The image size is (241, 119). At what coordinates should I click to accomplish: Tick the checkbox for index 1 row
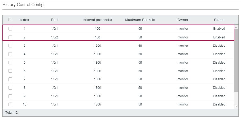tap(10, 29)
